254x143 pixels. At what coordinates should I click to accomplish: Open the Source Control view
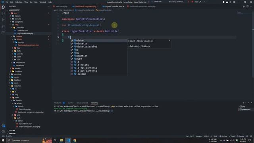[3, 20]
